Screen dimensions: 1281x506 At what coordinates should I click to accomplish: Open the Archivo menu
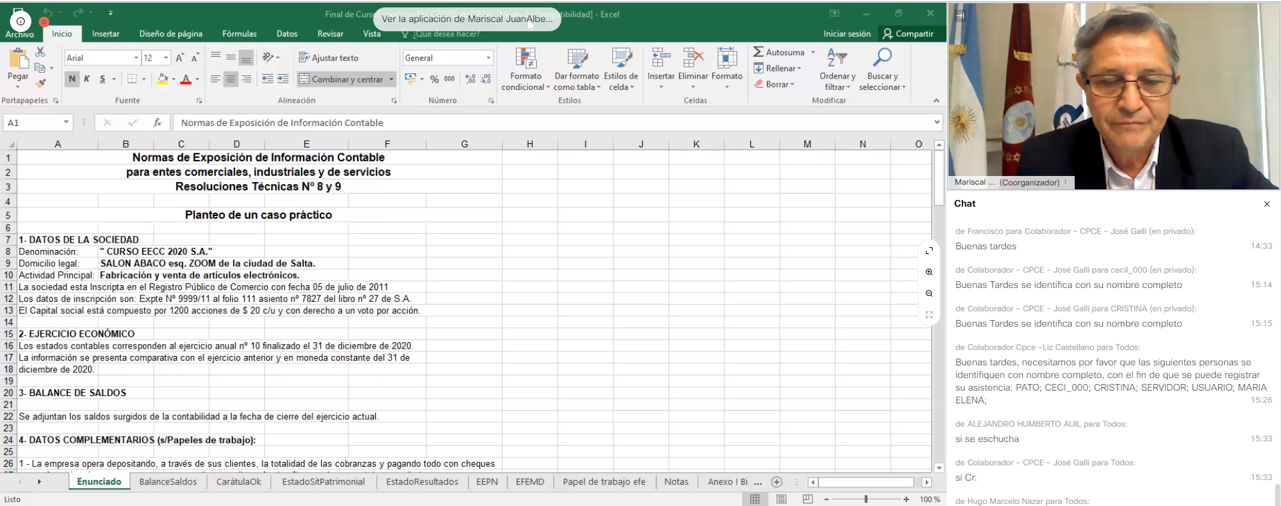coord(19,34)
